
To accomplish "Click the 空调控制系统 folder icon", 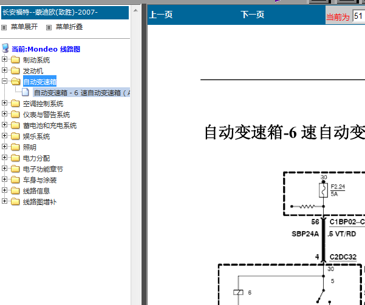I will click(x=15, y=104).
